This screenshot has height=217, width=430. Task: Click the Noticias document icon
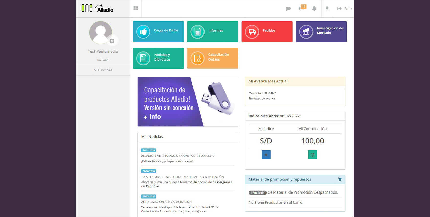pyautogui.click(x=143, y=58)
